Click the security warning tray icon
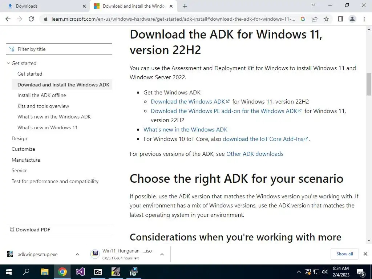 tap(307, 272)
